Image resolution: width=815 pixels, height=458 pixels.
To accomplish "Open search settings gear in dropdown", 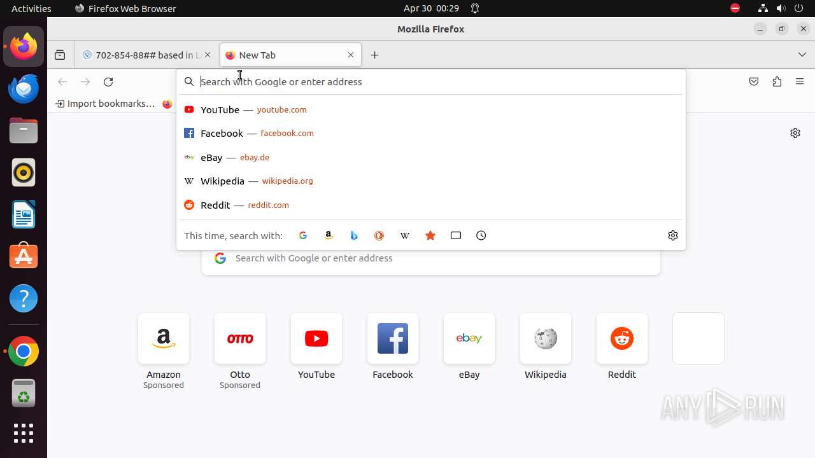I will 673,235.
